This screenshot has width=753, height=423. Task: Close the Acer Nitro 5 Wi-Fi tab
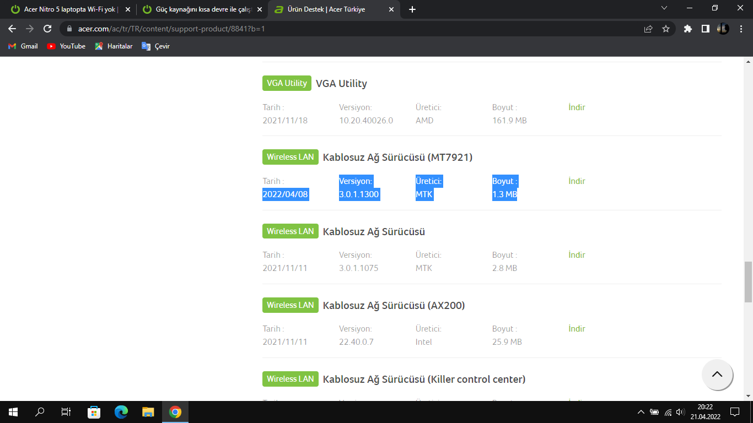coord(128,9)
